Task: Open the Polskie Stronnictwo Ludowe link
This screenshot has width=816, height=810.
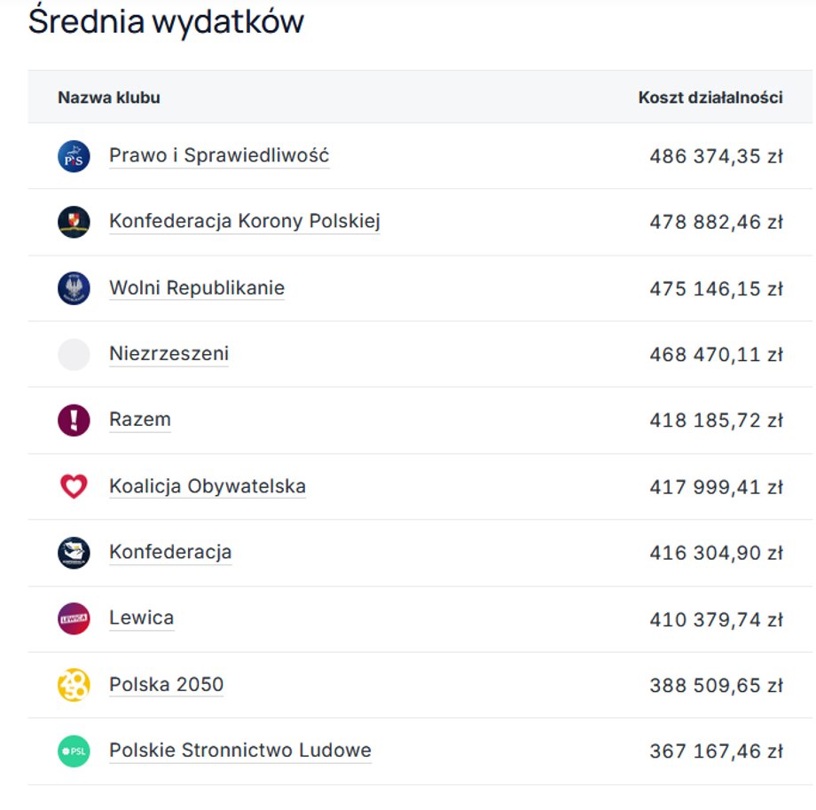Action: click(239, 749)
